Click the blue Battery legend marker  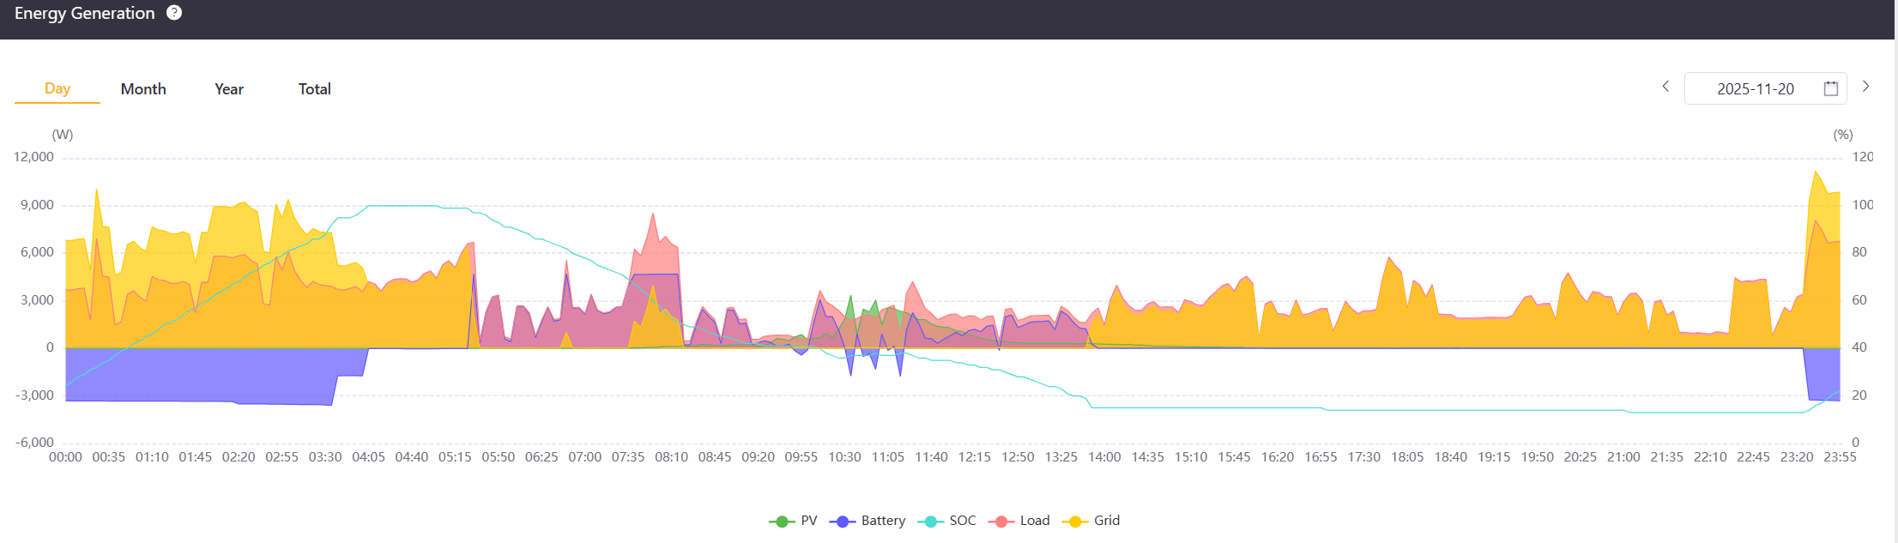tap(843, 522)
